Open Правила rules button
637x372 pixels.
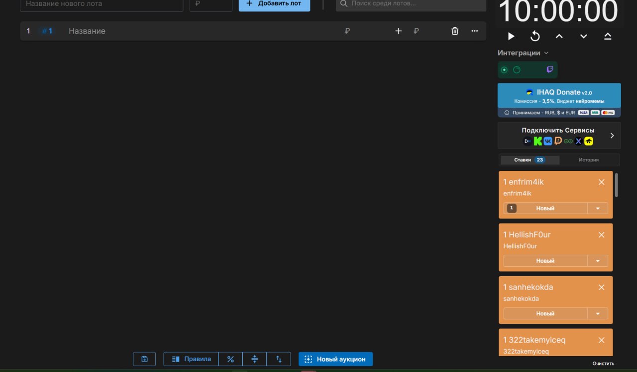(191, 359)
